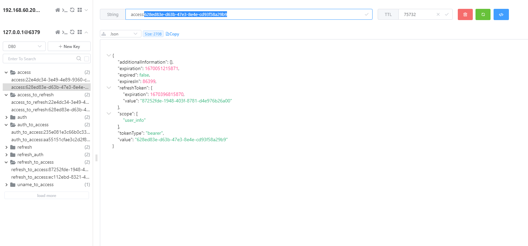Open grid menu for 127.0.0.1@6379 connection

pos(80,32)
